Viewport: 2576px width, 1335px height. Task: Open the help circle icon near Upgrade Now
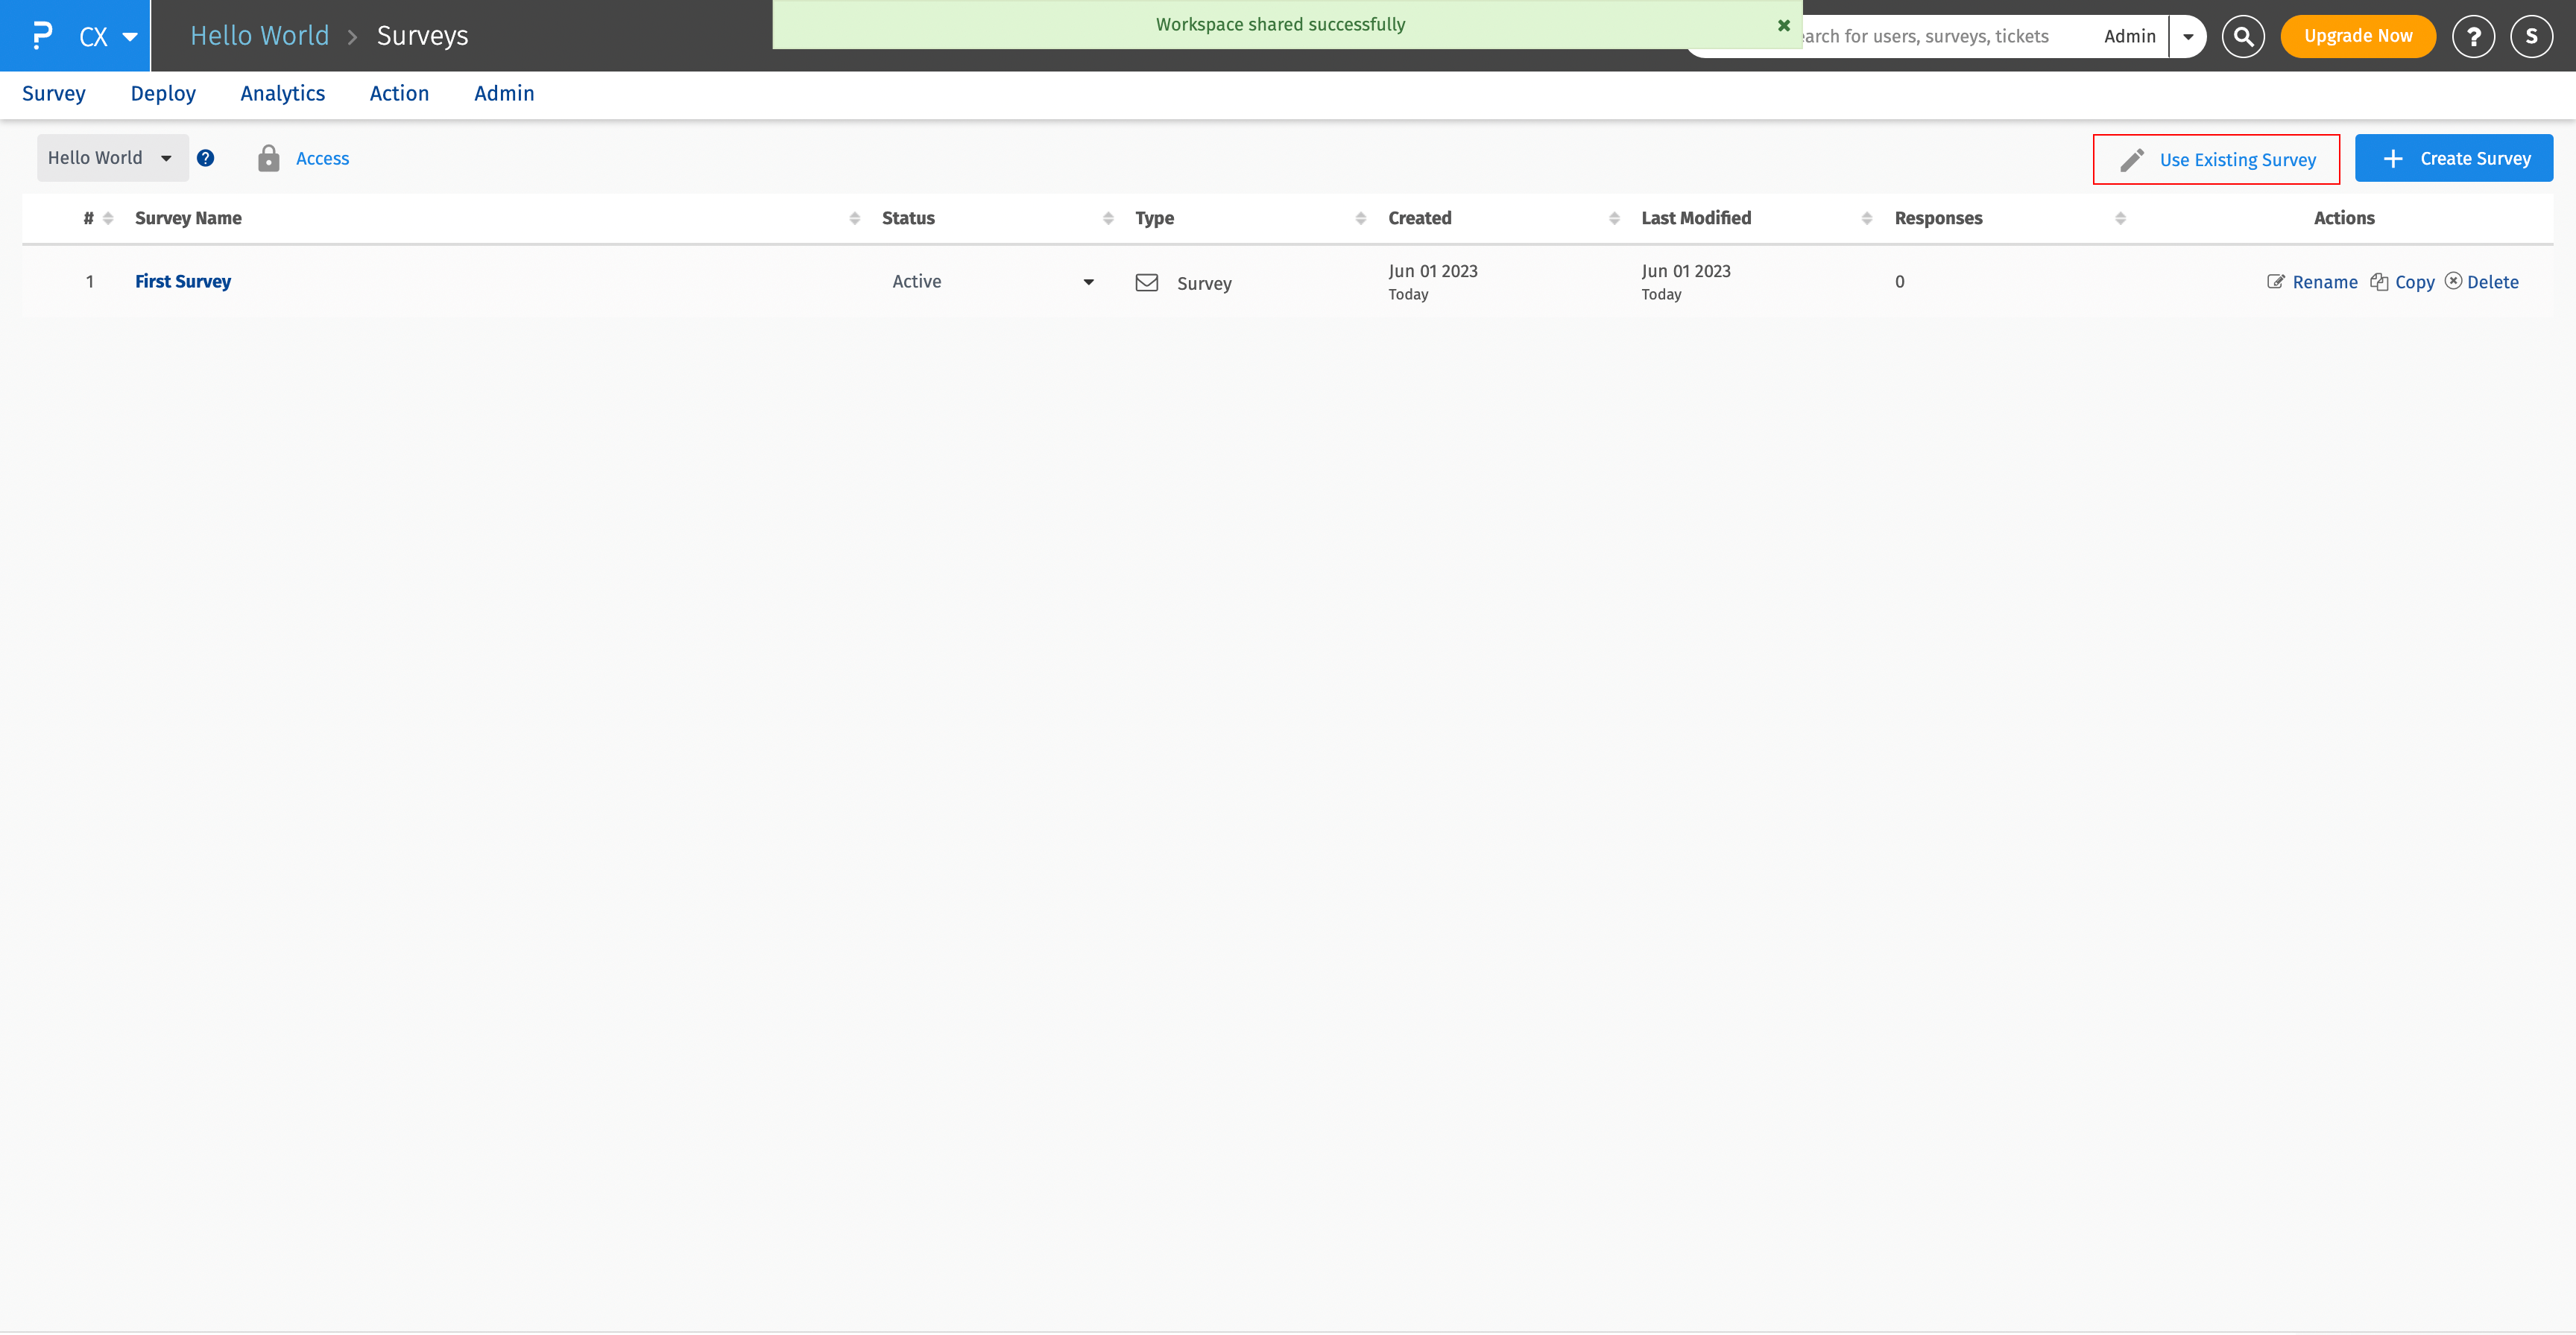tap(2473, 36)
